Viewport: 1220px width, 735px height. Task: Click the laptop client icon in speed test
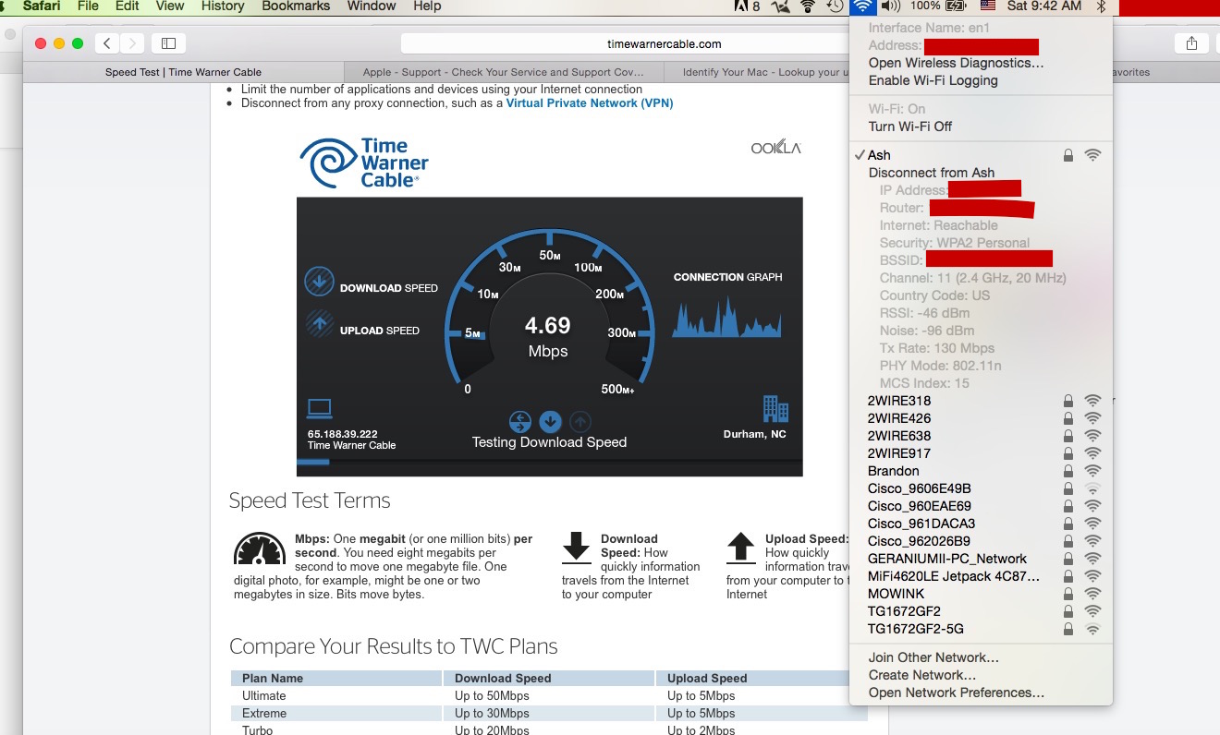pyautogui.click(x=320, y=409)
